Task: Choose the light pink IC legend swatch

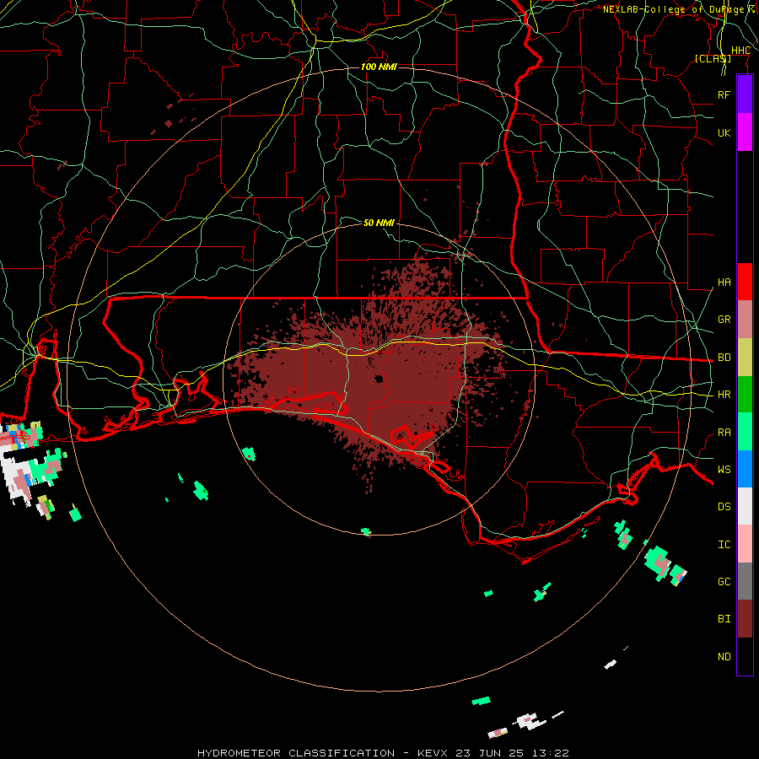Action: 745,544
